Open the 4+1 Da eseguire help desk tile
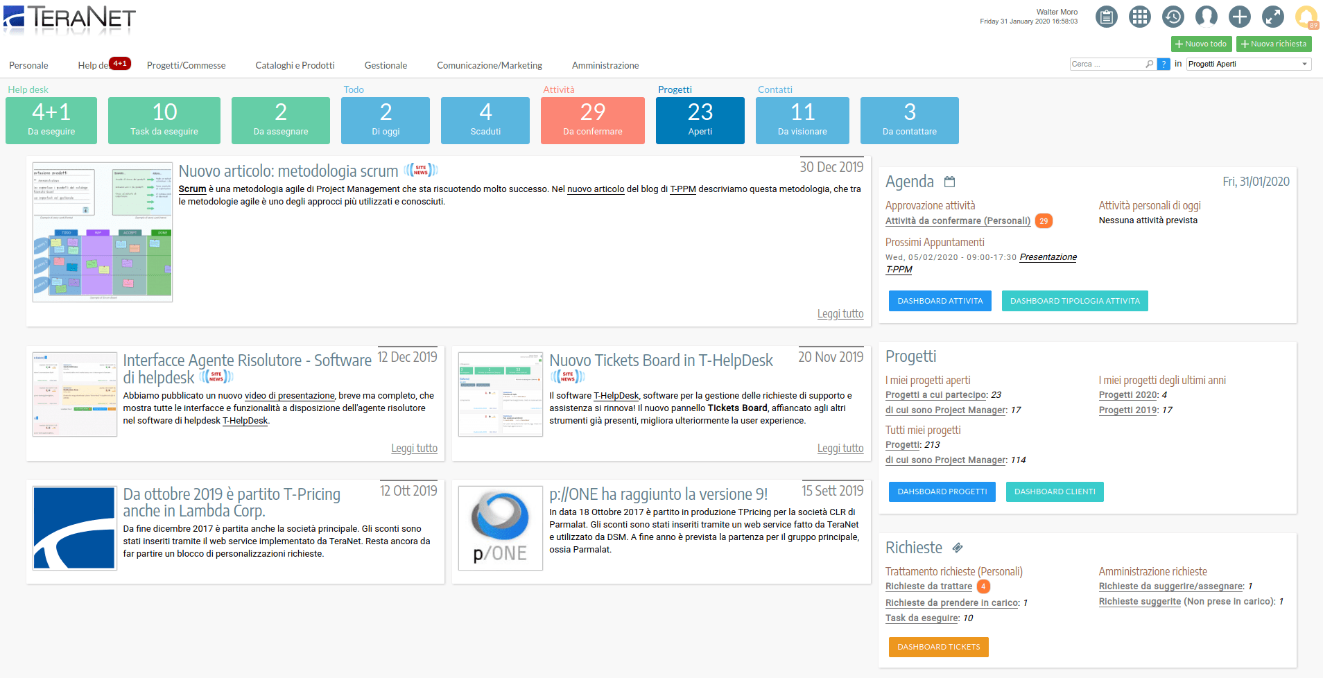 pyautogui.click(x=51, y=121)
